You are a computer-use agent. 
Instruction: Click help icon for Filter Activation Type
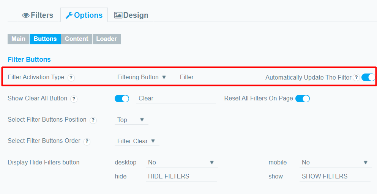click(71, 78)
